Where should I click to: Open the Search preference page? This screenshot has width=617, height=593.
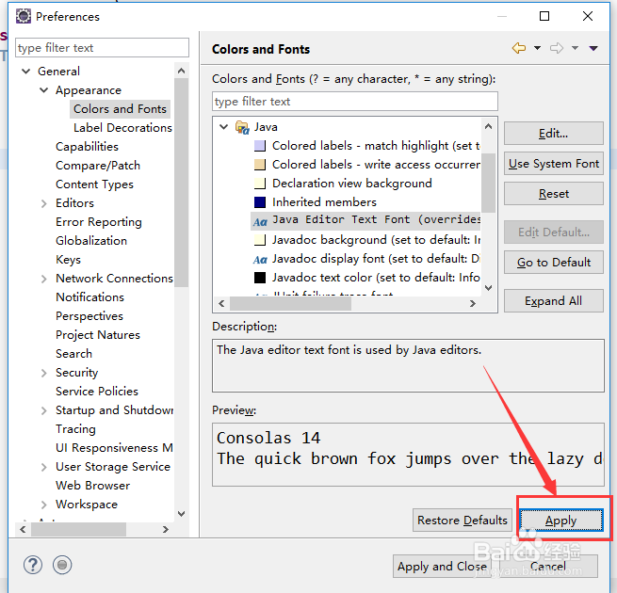click(x=74, y=354)
